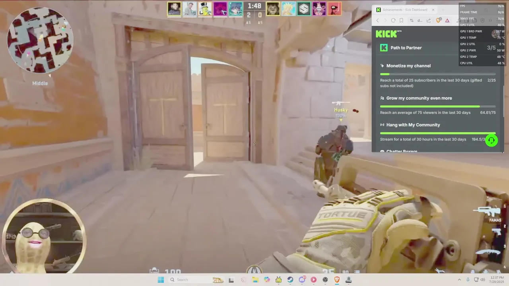Open Task View from taskbar
The image size is (509, 286).
click(231, 280)
